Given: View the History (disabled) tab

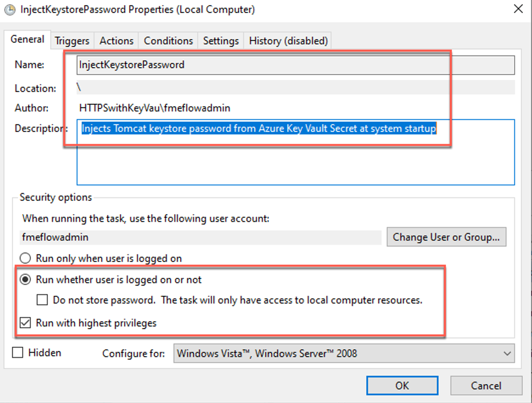Looking at the screenshot, I should coord(288,41).
